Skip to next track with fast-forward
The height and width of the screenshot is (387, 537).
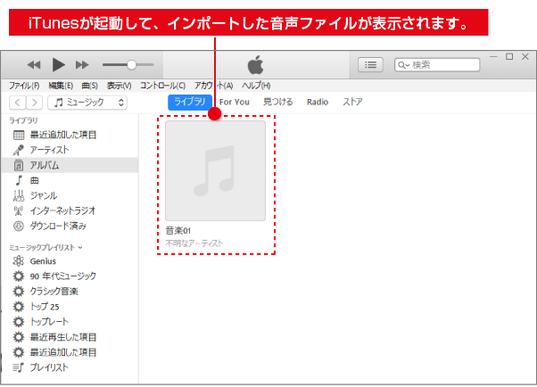82,65
